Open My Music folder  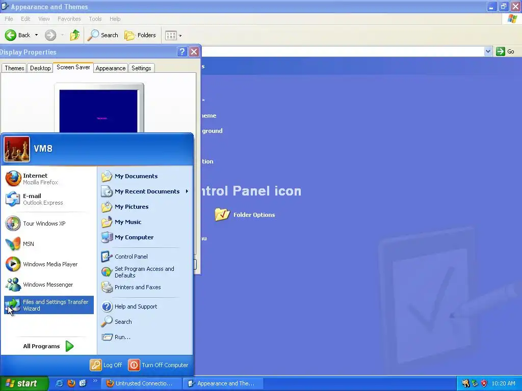click(145, 222)
